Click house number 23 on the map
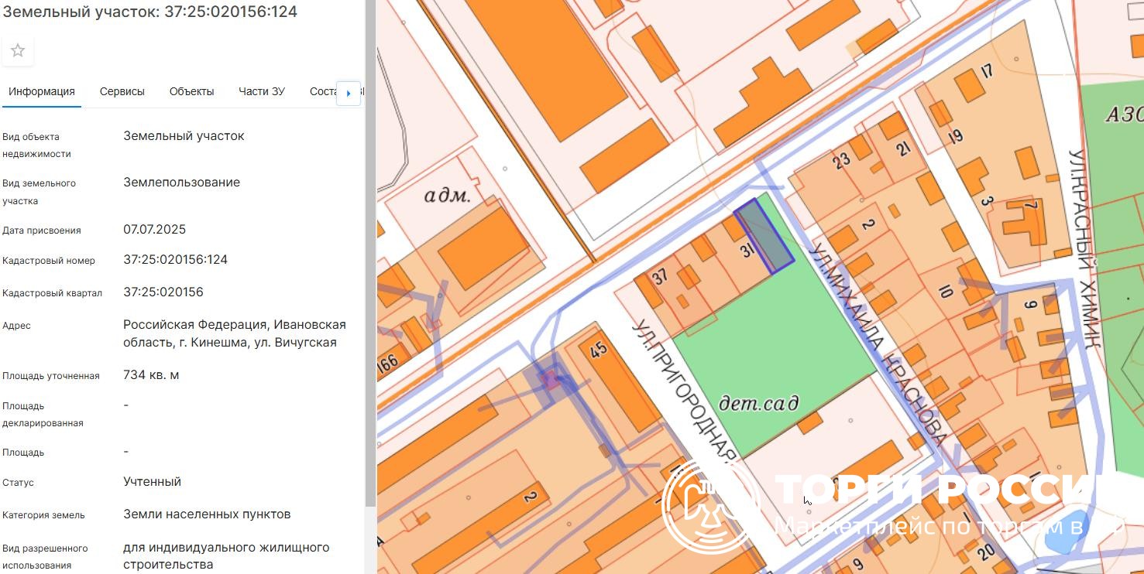 coord(841,160)
